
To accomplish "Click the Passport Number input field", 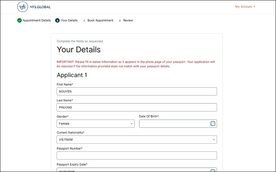I will coord(137,155).
